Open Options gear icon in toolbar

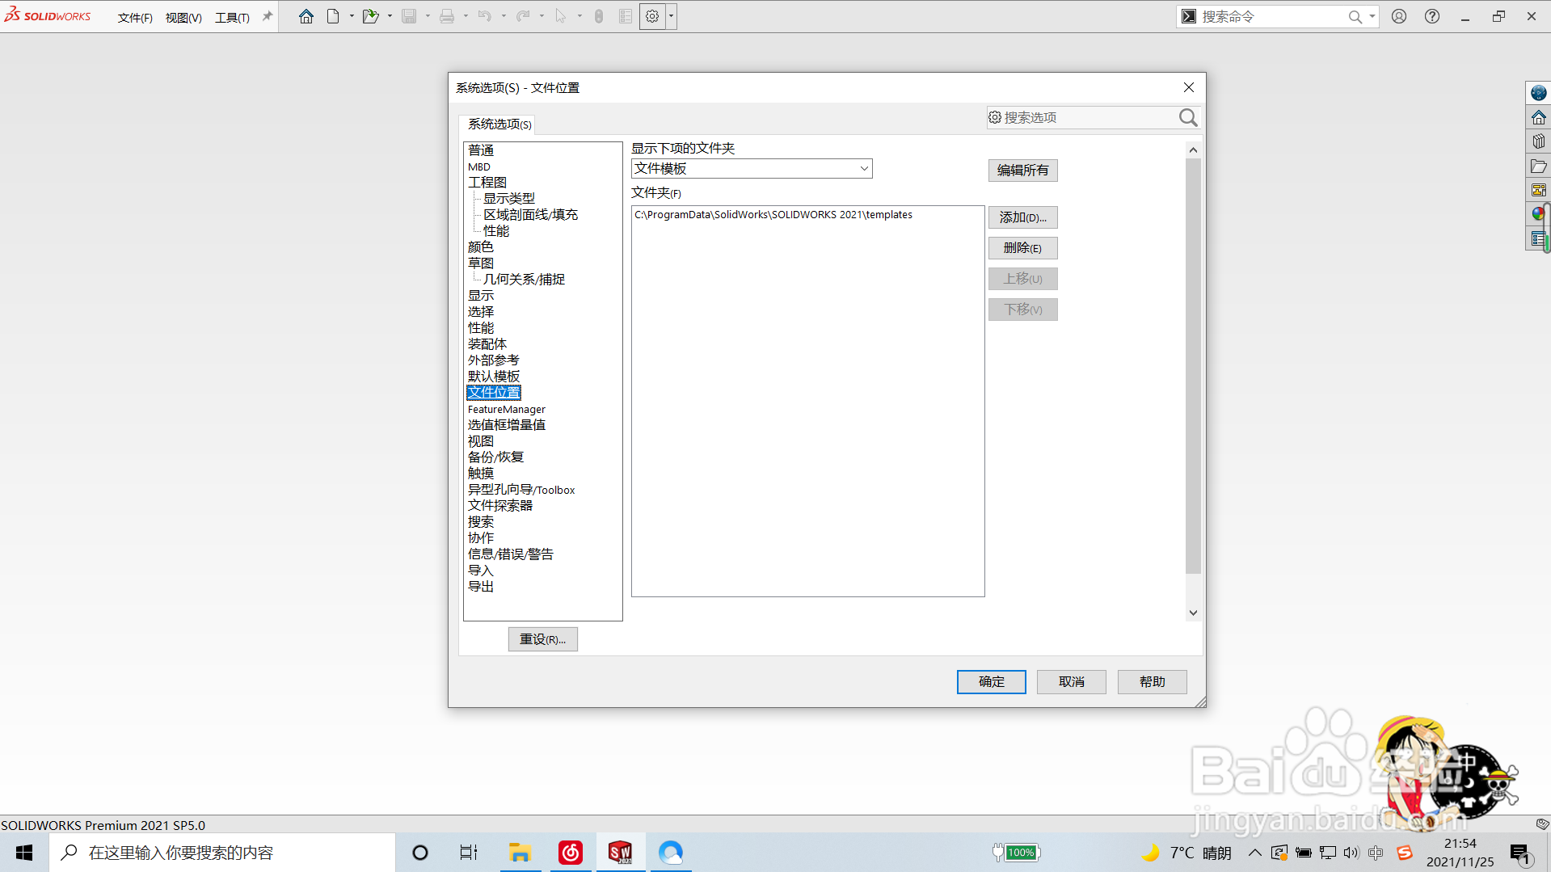point(652,16)
